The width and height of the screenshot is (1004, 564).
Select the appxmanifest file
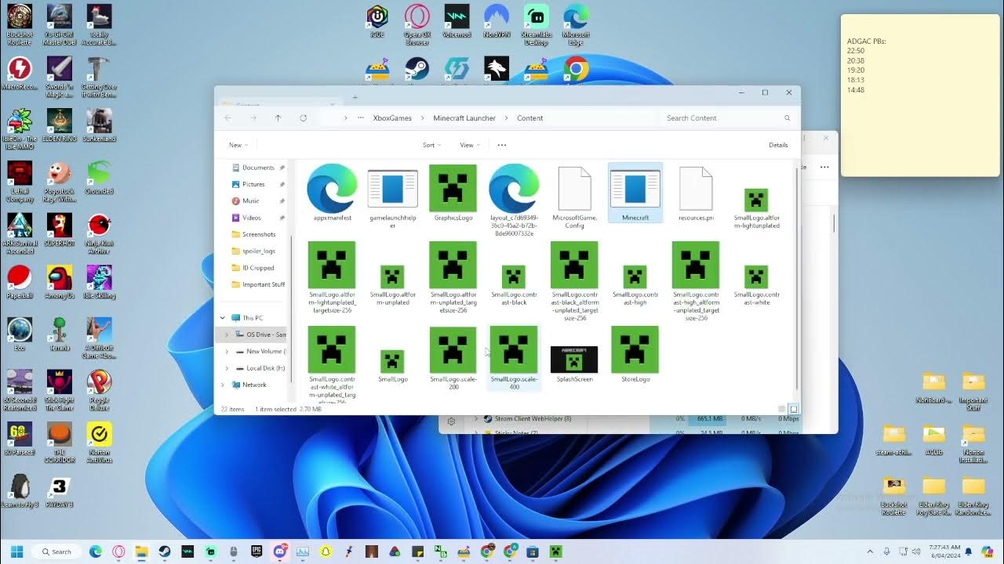[x=332, y=193]
